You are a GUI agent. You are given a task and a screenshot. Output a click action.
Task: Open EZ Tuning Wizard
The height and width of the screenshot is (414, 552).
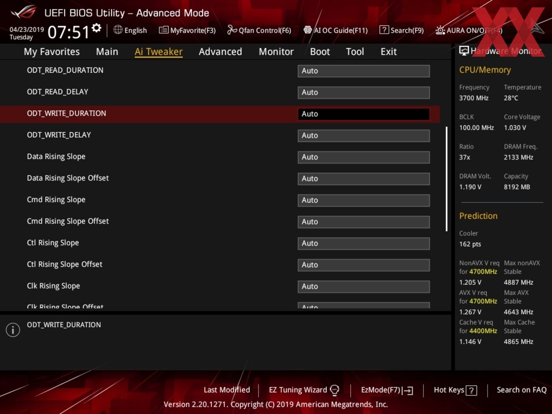[304, 390]
